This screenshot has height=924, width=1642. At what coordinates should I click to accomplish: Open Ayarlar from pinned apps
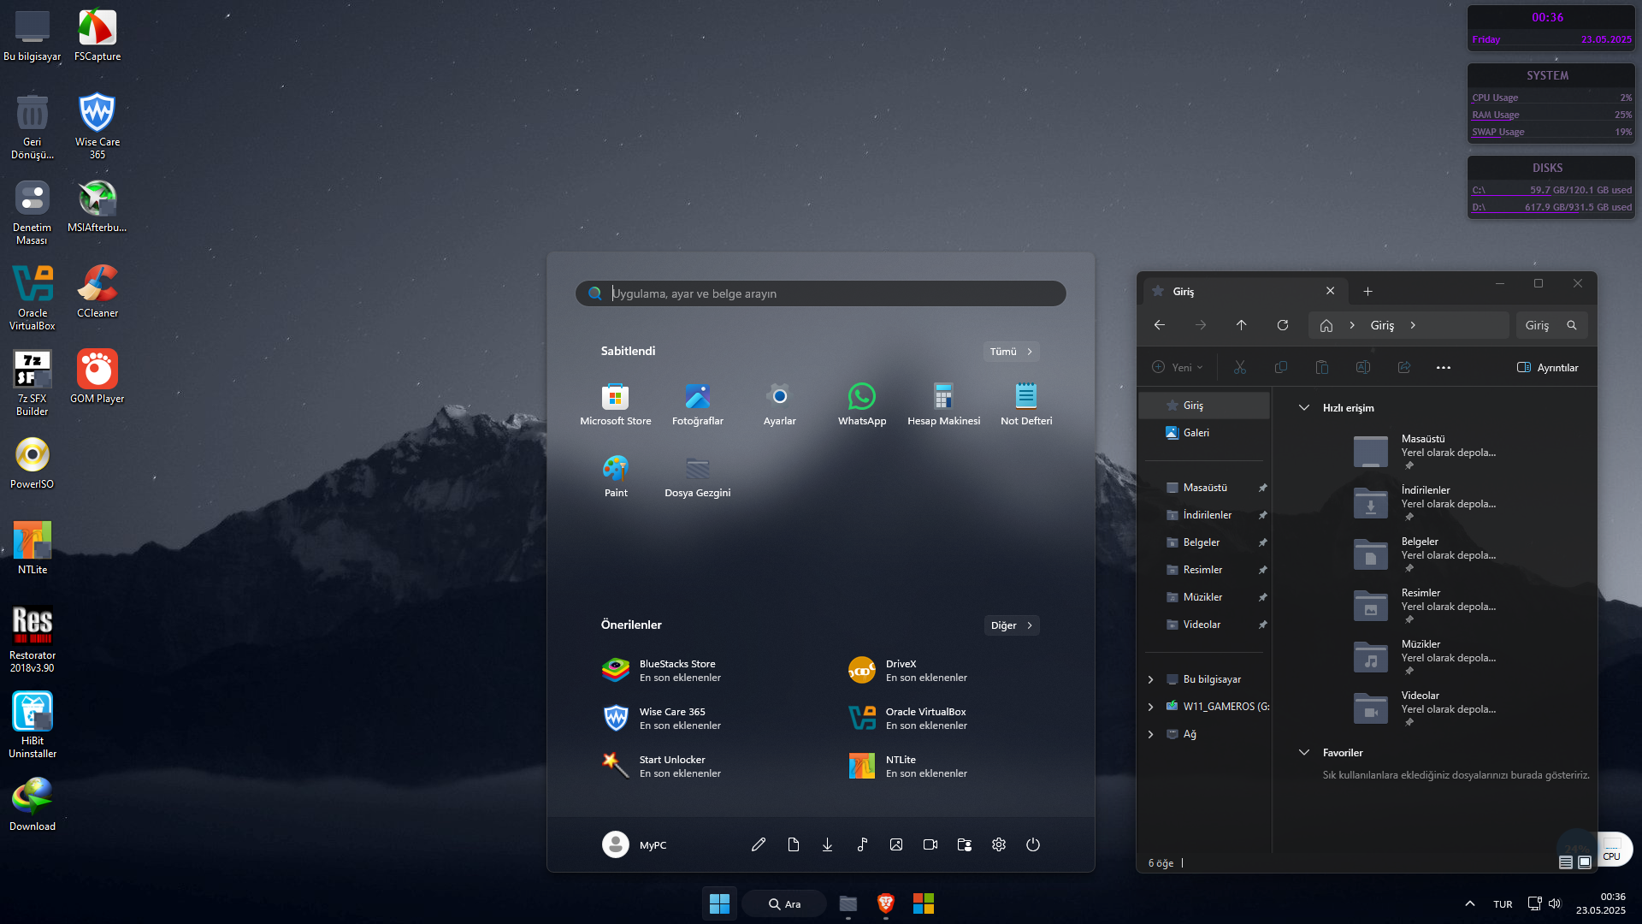[x=779, y=405]
